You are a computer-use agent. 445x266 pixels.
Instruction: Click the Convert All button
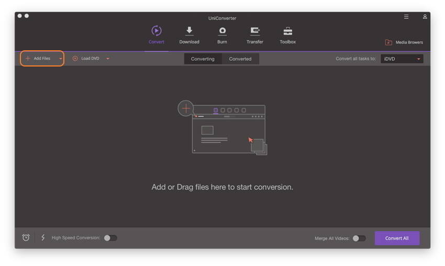[x=397, y=238]
